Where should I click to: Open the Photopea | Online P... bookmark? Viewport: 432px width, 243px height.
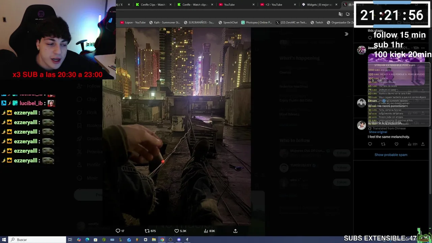(x=256, y=23)
